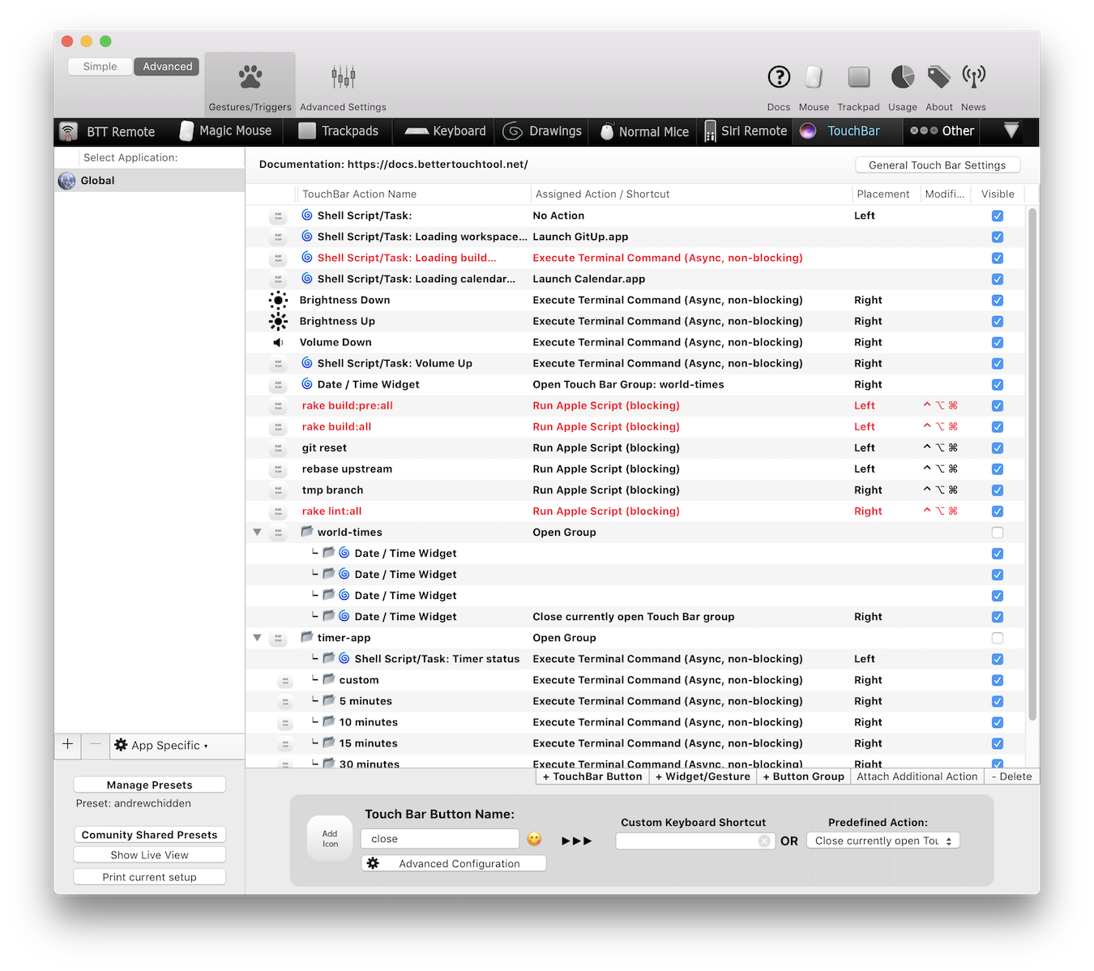
Task: Switch to the Keyboard tab
Action: [445, 130]
